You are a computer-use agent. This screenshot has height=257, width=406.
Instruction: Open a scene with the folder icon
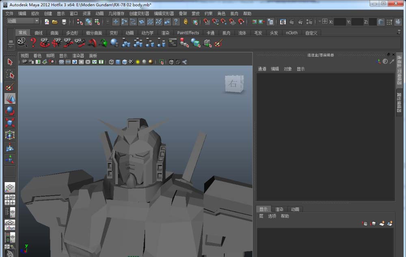pyautogui.click(x=55, y=22)
